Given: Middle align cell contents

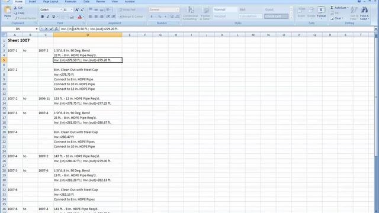Looking at the screenshot, I should tap(96, 9).
